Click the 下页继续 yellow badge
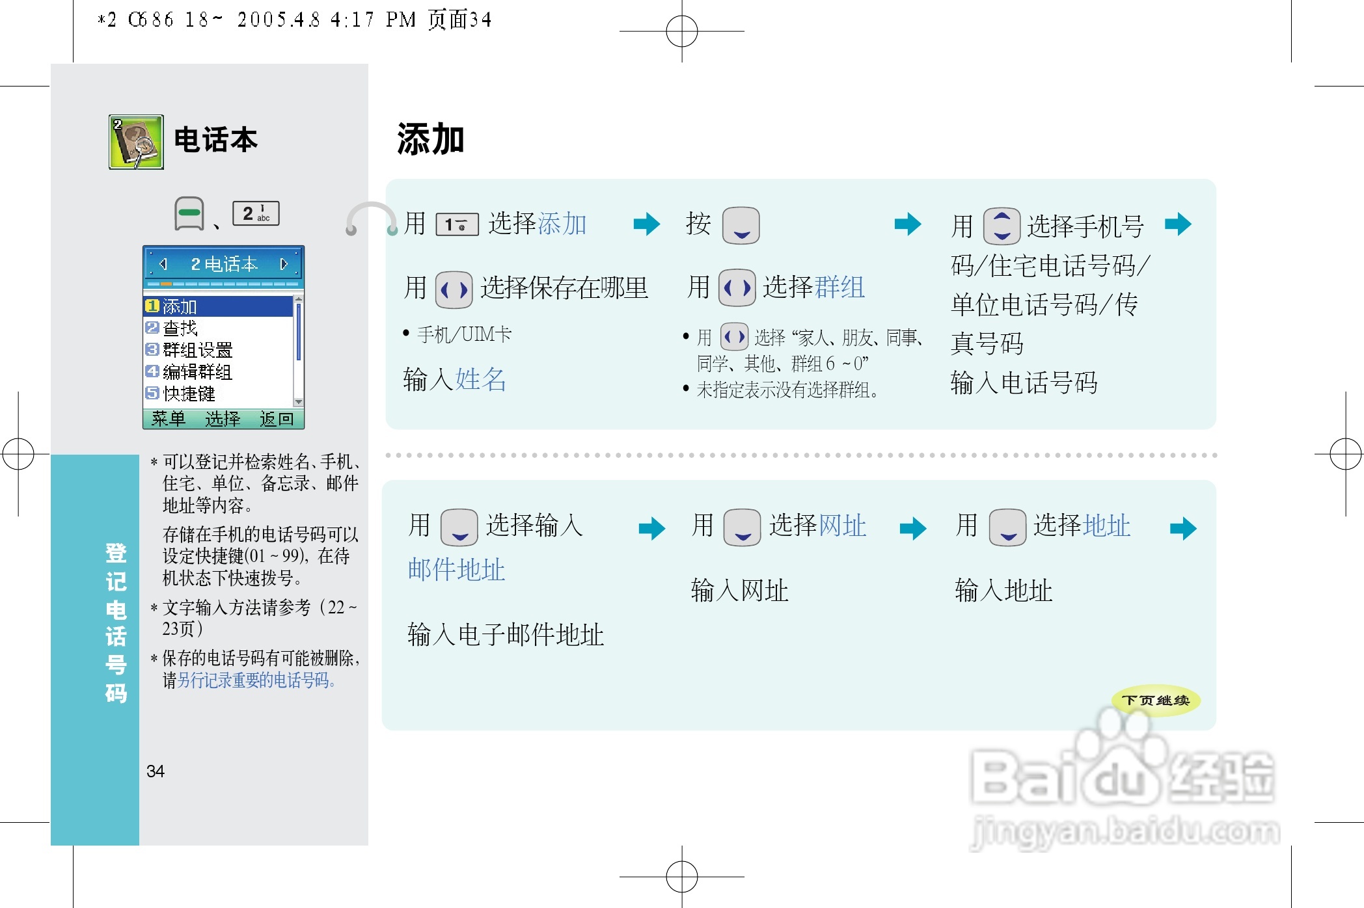The image size is (1364, 908). click(x=1156, y=701)
